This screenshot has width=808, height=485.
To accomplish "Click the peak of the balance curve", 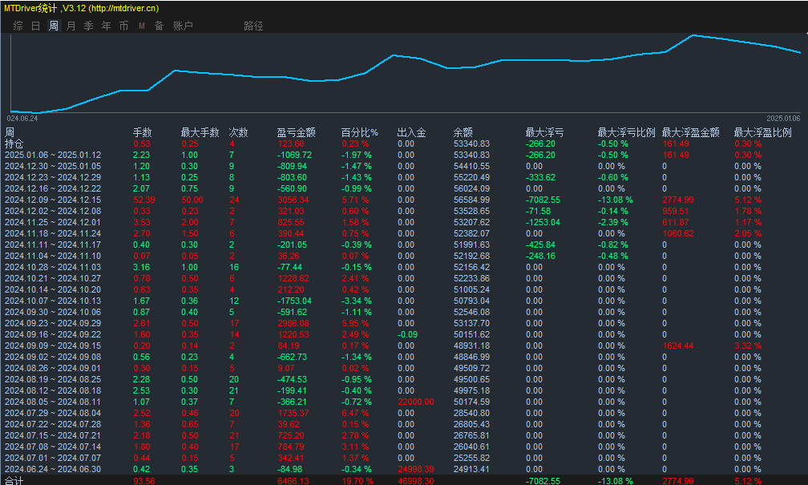I will tap(693, 35).
